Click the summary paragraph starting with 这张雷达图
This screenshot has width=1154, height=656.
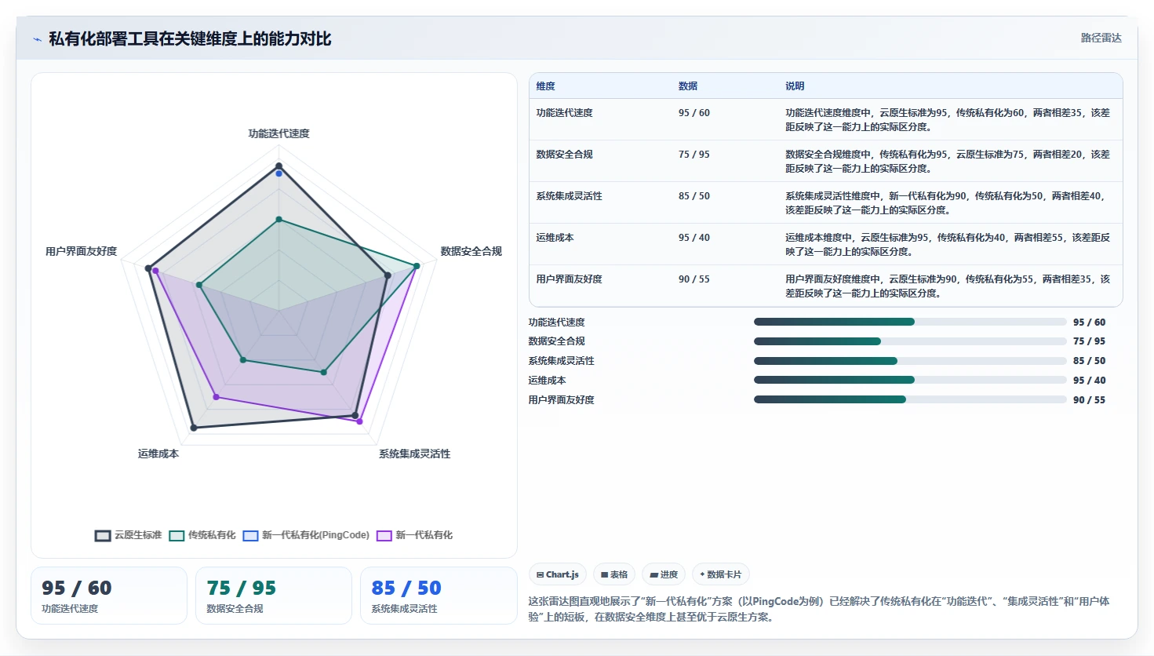point(819,609)
